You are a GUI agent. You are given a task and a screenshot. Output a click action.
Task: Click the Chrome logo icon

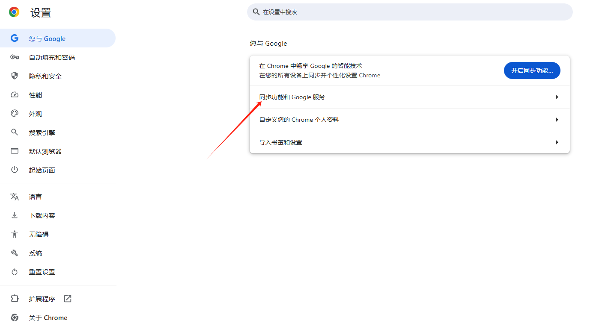[14, 12]
